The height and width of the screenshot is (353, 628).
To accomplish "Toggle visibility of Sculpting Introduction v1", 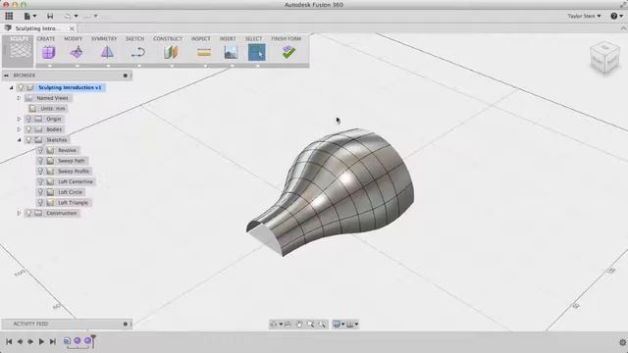I will pyautogui.click(x=22, y=87).
